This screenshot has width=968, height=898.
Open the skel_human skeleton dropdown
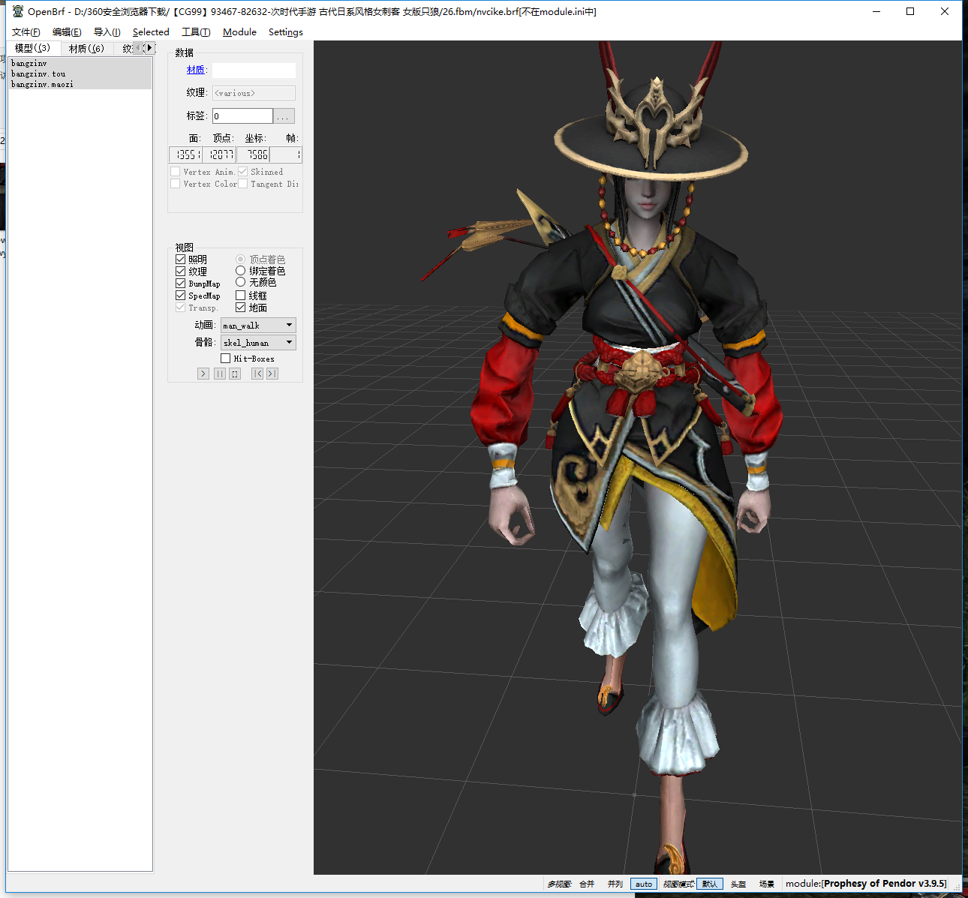258,343
